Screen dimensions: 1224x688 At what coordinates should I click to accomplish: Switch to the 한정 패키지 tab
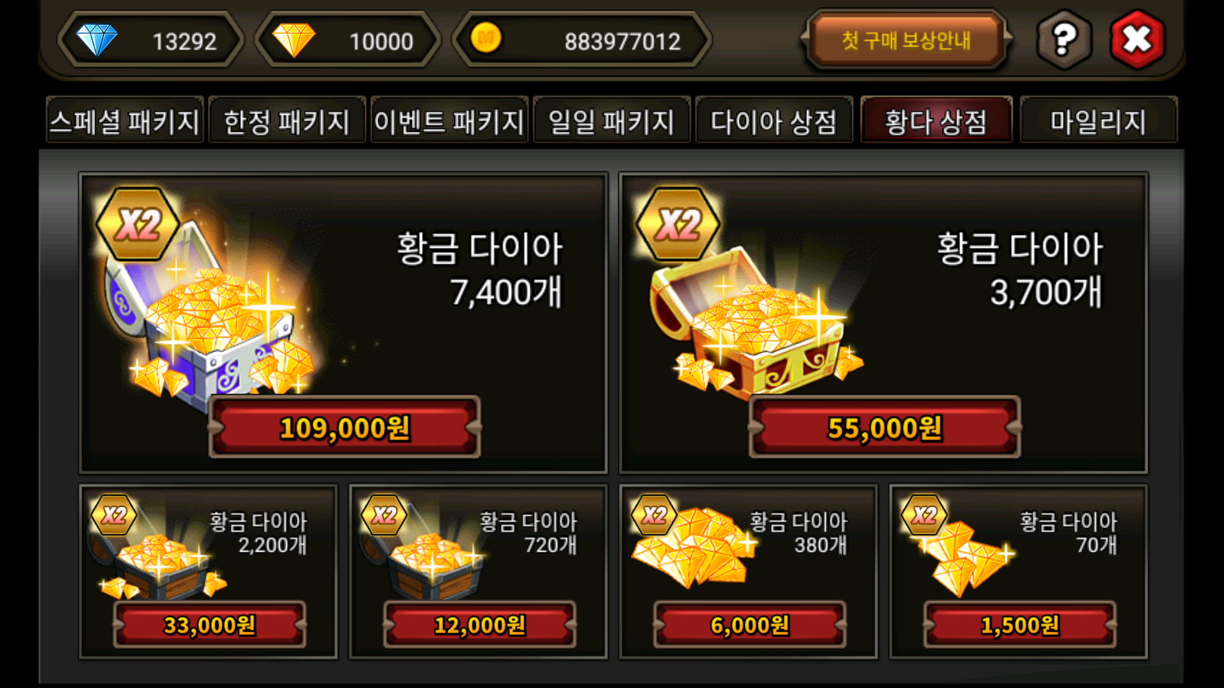(287, 121)
